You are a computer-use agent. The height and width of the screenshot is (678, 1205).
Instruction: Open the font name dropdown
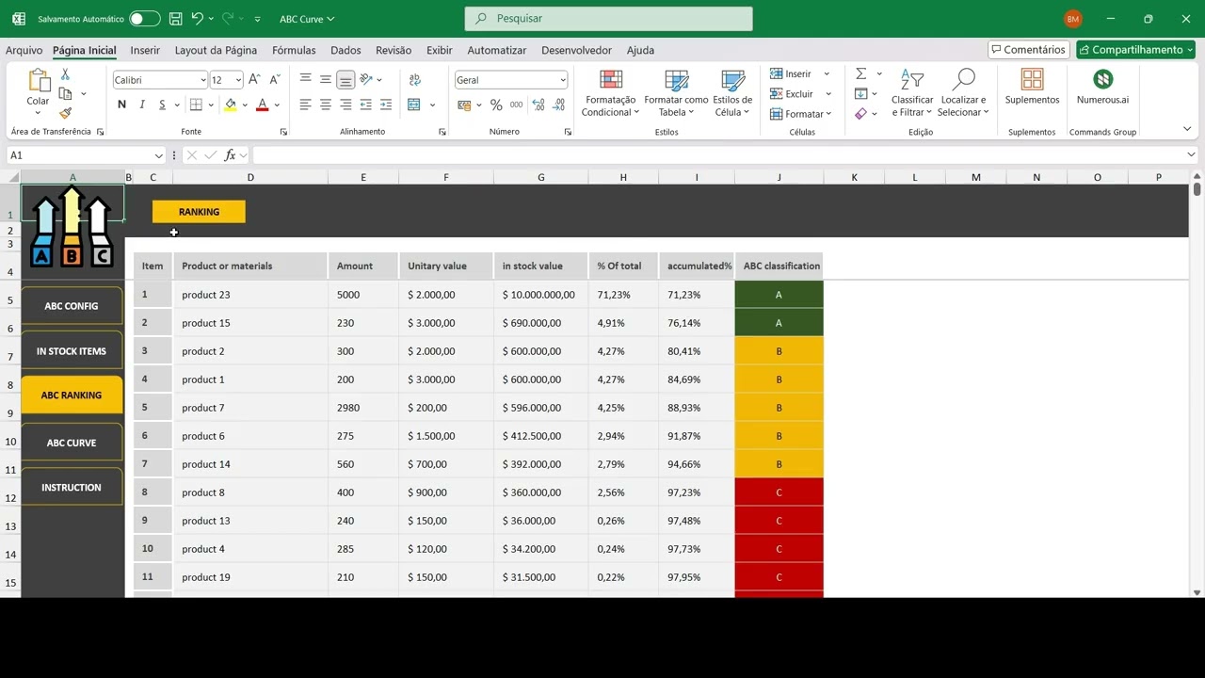202,80
